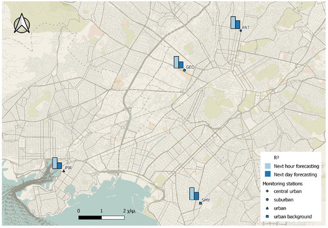Image resolution: width=328 pixels, height=228 pixels.
Task: Click the Next day forecasting label
Action: [295, 174]
